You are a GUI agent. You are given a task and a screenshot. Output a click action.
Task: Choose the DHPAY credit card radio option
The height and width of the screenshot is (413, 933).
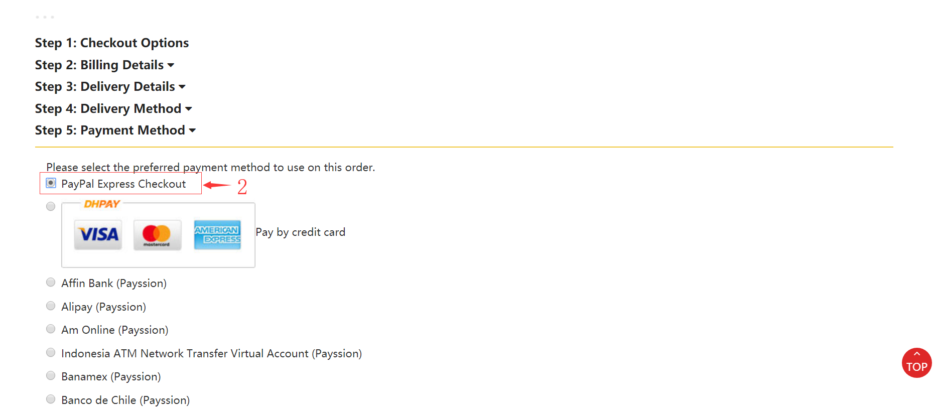51,206
